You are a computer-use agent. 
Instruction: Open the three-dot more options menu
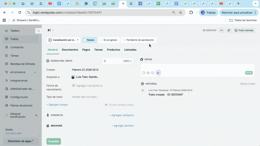point(221,30)
